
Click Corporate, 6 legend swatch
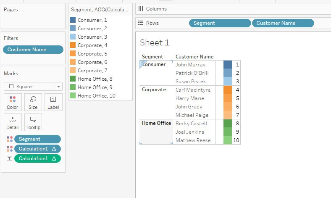point(73,62)
